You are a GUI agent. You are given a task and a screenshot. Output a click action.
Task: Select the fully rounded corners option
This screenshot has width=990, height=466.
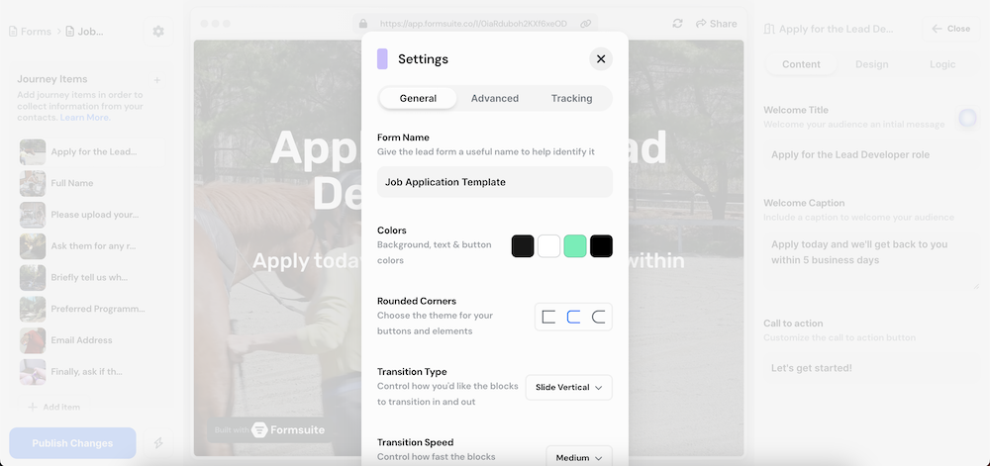(x=598, y=317)
